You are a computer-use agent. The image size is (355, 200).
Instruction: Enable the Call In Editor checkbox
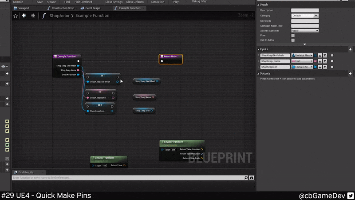coord(293,40)
